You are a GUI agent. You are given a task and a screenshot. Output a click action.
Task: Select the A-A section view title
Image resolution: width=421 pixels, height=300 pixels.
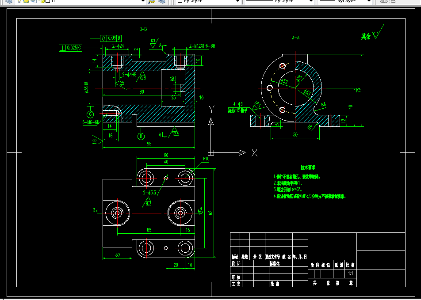click(x=295, y=38)
